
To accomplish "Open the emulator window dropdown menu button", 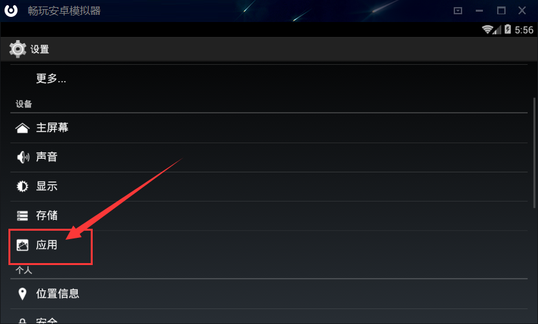I will pos(458,10).
